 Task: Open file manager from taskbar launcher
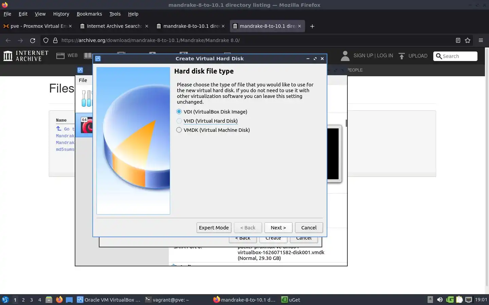point(49,300)
